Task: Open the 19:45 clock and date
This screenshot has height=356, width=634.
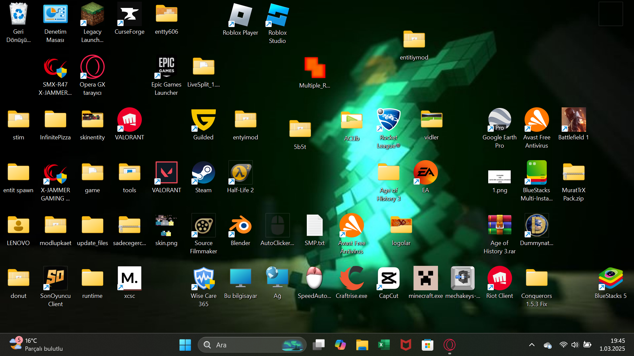Action: click(612, 345)
